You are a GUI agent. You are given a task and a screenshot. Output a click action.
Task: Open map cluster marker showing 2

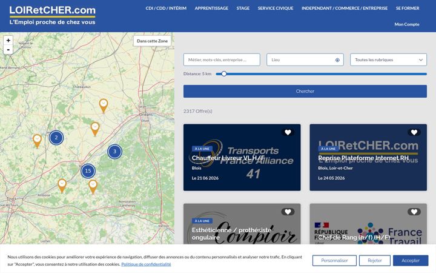point(56,138)
